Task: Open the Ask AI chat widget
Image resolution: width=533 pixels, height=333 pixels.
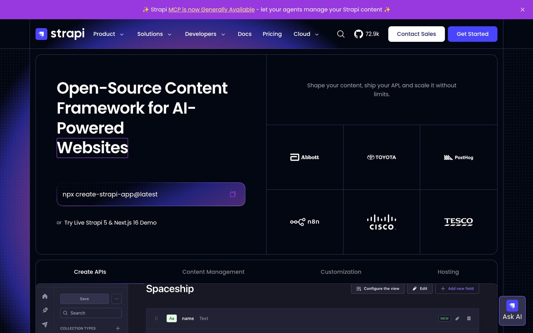Action: (x=512, y=311)
